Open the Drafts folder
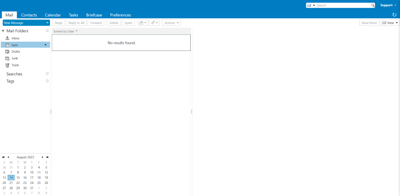This screenshot has height=196, width=400. point(16,52)
